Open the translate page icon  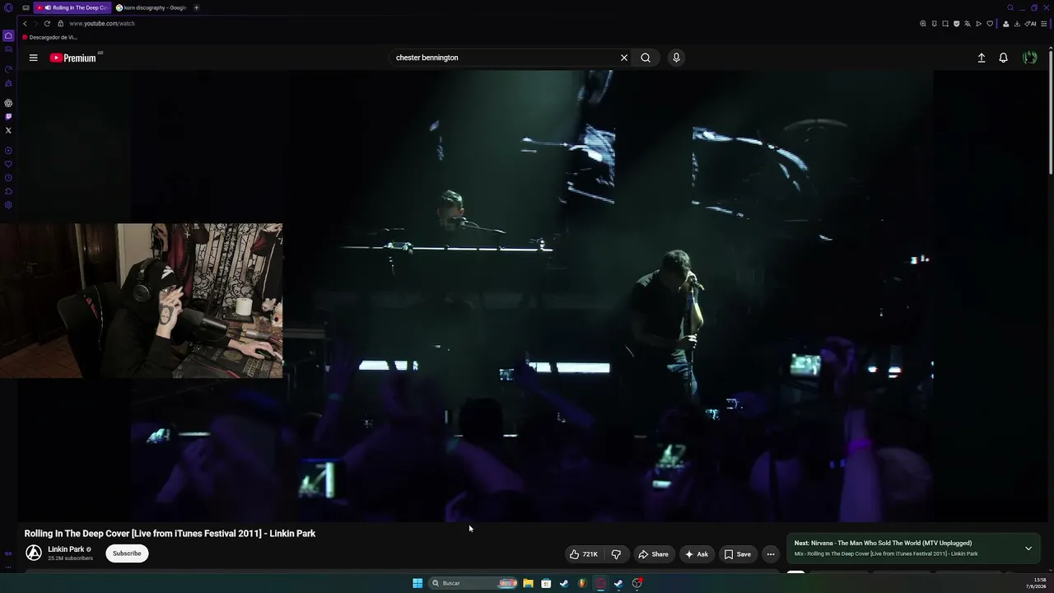pos(968,23)
